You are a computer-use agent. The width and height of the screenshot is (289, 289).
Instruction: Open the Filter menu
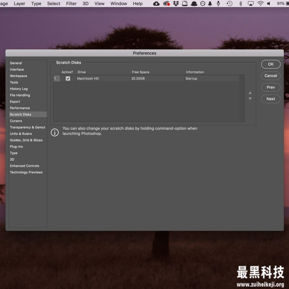[71, 3]
